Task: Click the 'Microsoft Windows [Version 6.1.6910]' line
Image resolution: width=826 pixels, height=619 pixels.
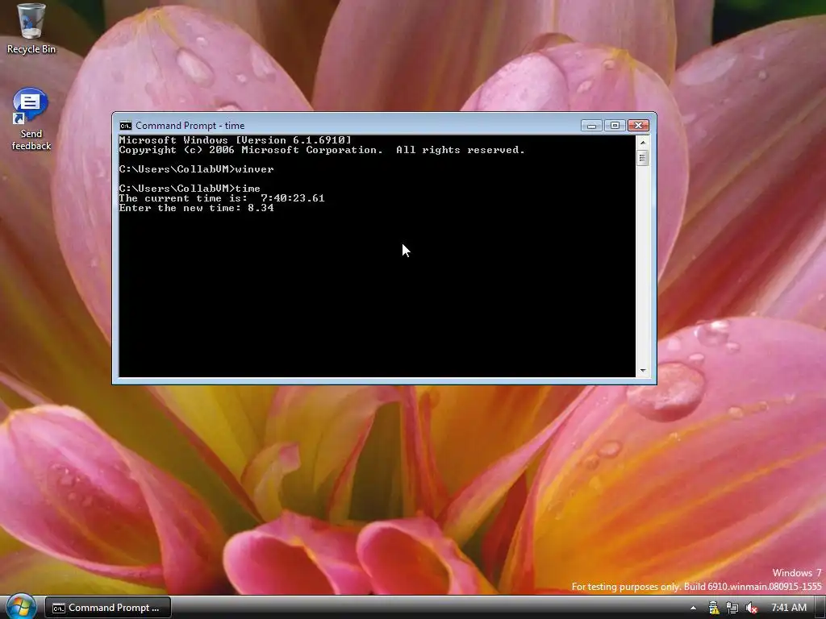Action: [x=235, y=140]
